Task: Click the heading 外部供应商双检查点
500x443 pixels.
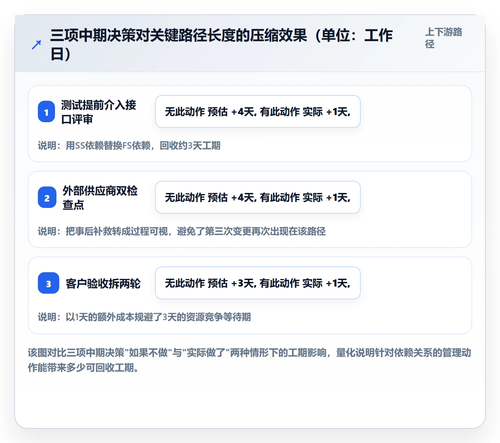Action: click(x=100, y=198)
